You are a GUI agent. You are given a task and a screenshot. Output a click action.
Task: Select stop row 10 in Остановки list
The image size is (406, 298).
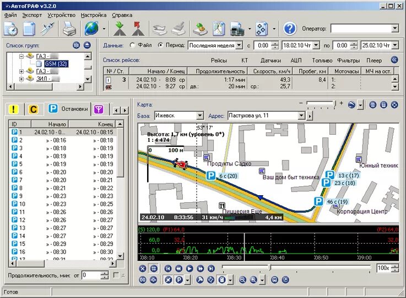(x=63, y=204)
